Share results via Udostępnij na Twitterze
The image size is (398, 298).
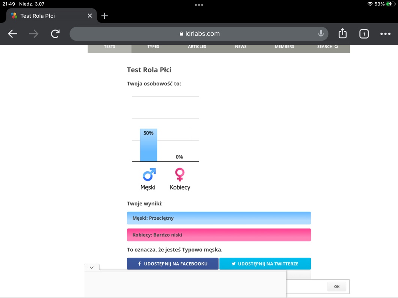(x=265, y=264)
